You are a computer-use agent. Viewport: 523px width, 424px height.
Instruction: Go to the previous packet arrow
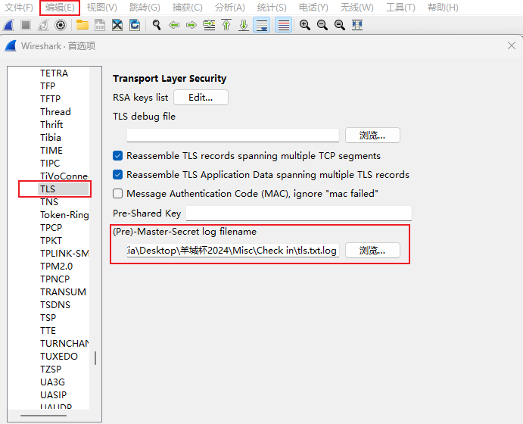[174, 25]
